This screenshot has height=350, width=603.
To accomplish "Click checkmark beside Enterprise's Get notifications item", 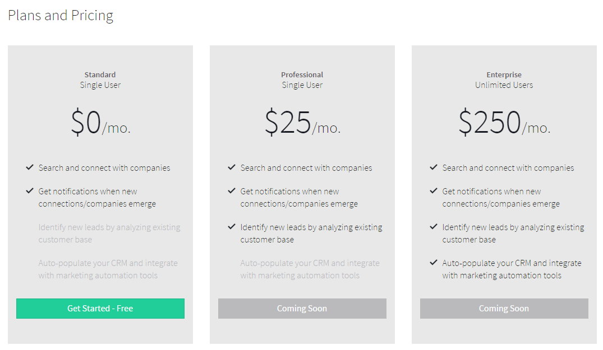I will [x=434, y=191].
